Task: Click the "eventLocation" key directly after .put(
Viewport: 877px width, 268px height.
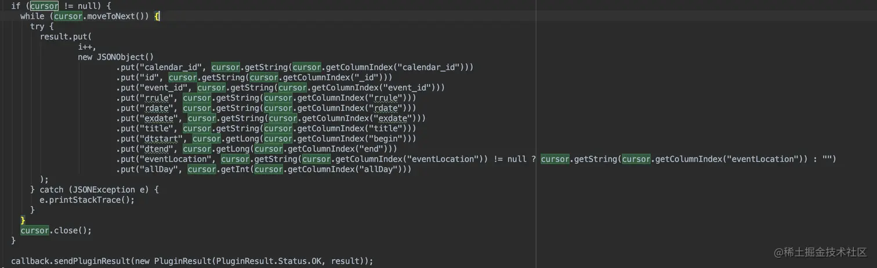Action: [177, 159]
